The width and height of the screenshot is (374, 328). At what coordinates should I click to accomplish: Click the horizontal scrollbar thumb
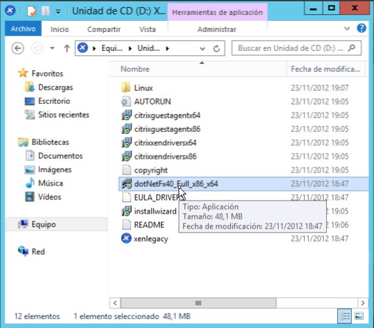199,303
